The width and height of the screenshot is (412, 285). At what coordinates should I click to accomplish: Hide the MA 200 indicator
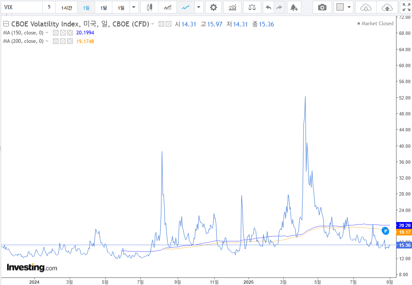coord(55,41)
